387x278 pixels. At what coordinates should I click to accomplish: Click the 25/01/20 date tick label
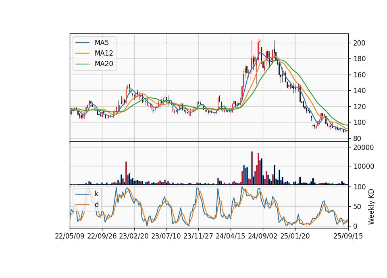(x=295, y=236)
